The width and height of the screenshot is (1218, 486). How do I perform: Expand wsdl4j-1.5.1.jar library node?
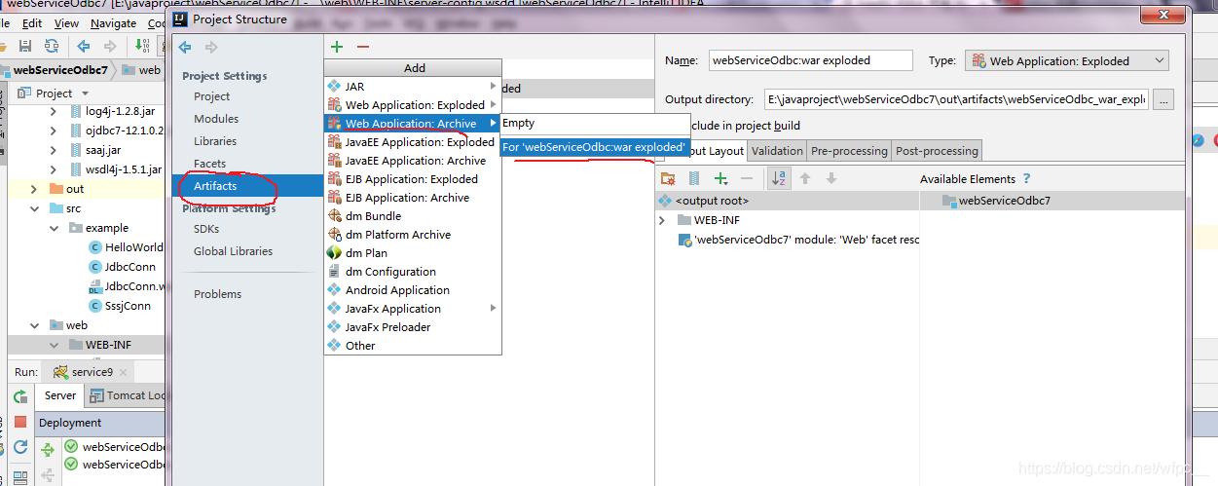(x=55, y=169)
